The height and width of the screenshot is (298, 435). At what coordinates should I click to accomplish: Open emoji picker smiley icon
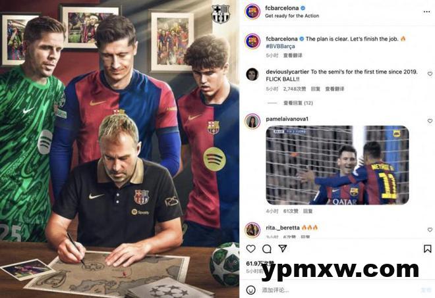(251, 290)
